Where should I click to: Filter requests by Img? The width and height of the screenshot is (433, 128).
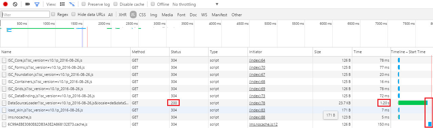pos(154,15)
